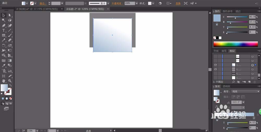Select the Type tool
The height and width of the screenshot is (132, 261).
coord(3,30)
